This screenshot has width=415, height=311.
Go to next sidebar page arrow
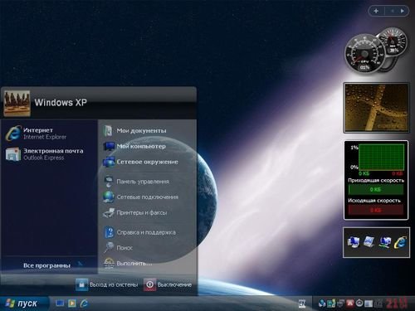point(403,11)
